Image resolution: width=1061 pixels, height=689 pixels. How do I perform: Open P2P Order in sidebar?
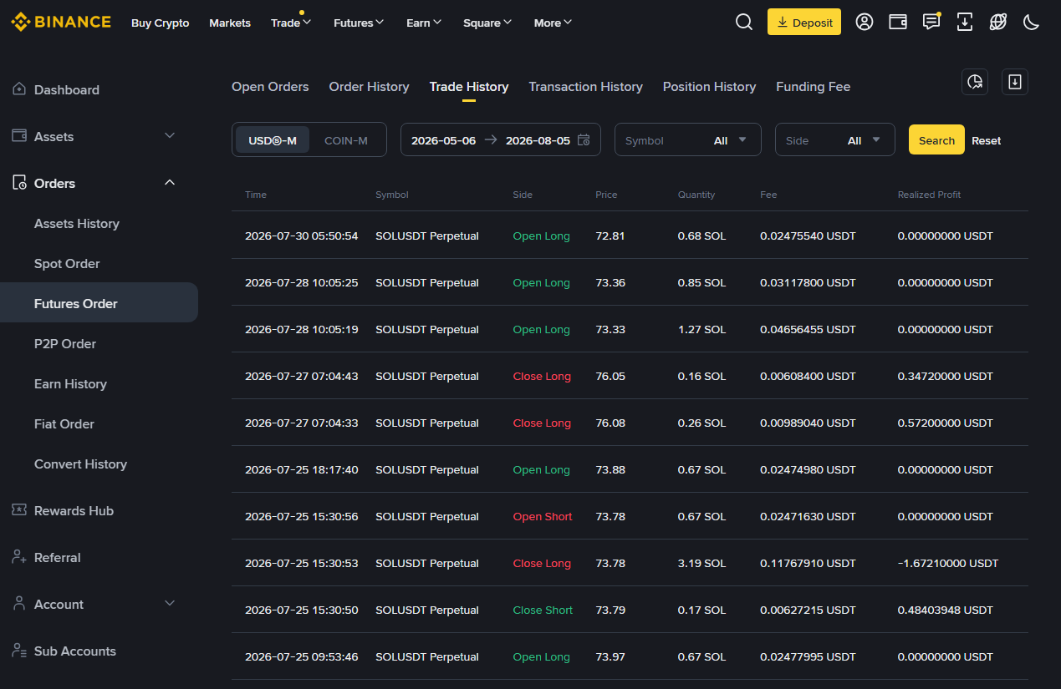[65, 343]
